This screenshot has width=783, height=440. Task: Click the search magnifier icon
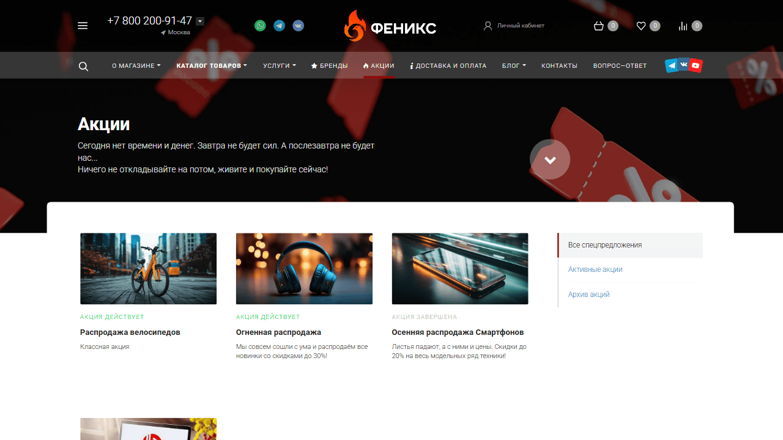[83, 67]
